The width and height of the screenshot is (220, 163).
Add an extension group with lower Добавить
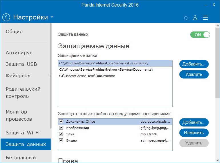(x=194, y=122)
